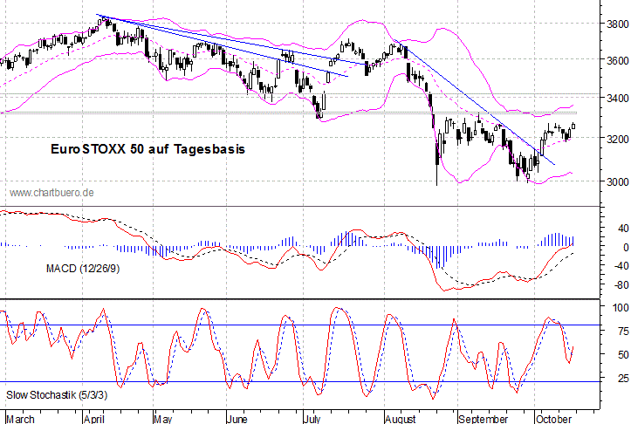Click the Slow Stochastik (5/3/3) label
The height and width of the screenshot is (424, 631).
click(57, 395)
